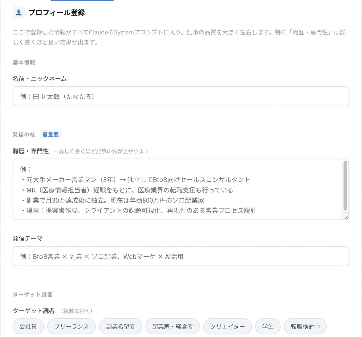Image resolution: width=362 pixels, height=337 pixels.
Task: Focus the 名前・ニックネーム input field
Action: tap(181, 96)
